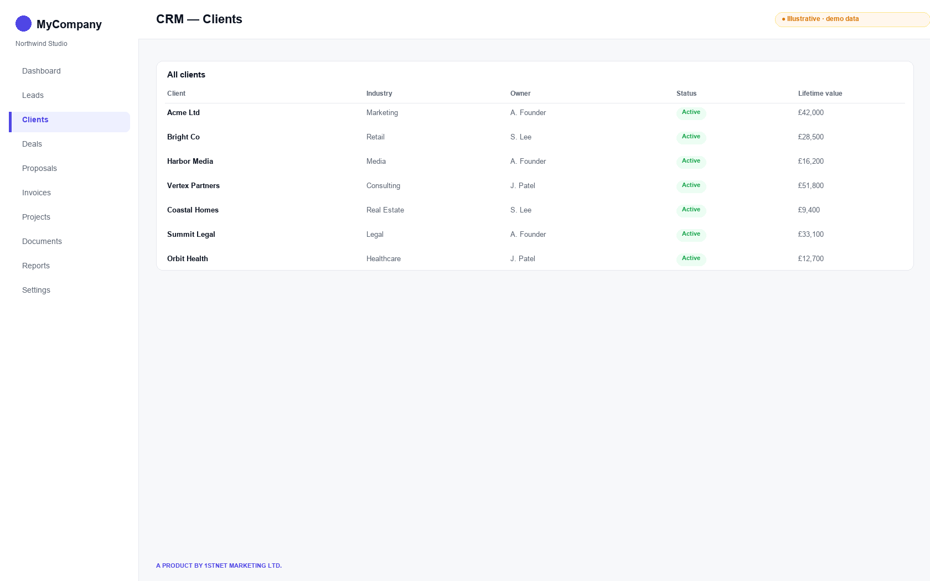This screenshot has width=930, height=581.
Task: Click the Client column header
Action: click(176, 94)
